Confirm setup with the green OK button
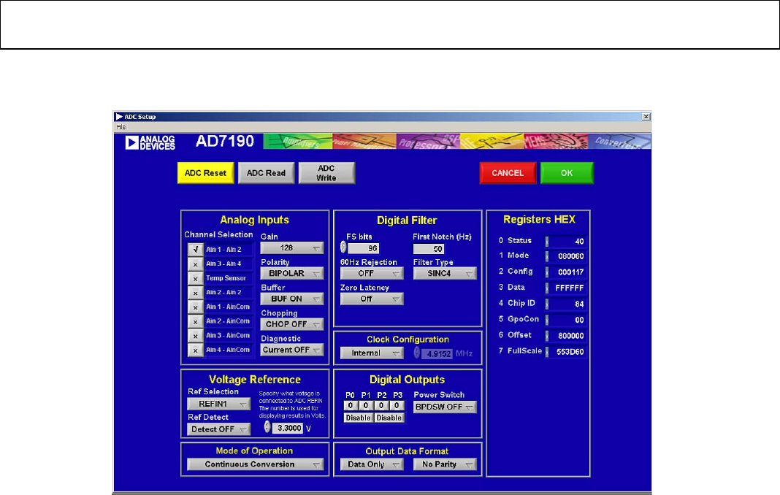This screenshot has width=780, height=495. (567, 173)
